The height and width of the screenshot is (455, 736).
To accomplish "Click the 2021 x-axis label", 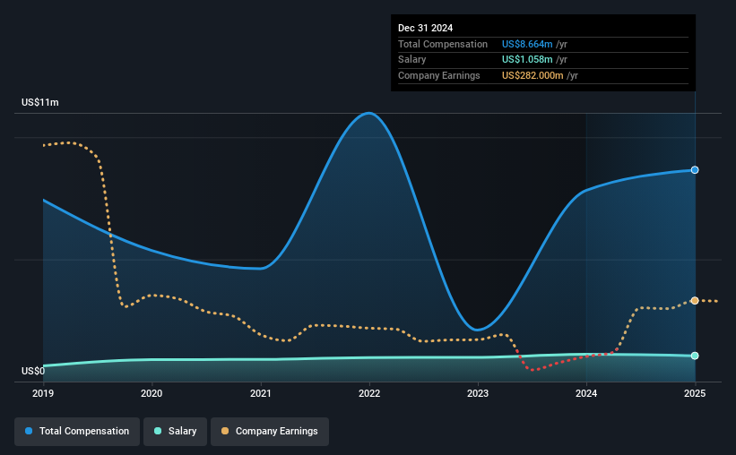I will click(x=261, y=393).
